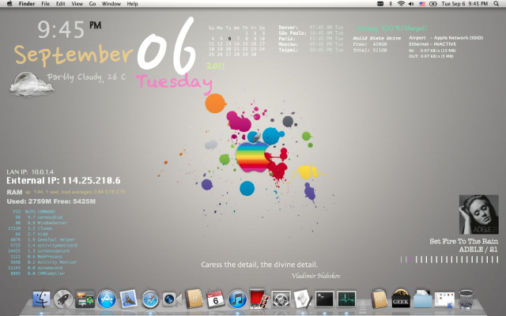Screen dimensions: 506x316
Task: Click the keyboard viewer menu bar icon
Action: click(380, 4)
